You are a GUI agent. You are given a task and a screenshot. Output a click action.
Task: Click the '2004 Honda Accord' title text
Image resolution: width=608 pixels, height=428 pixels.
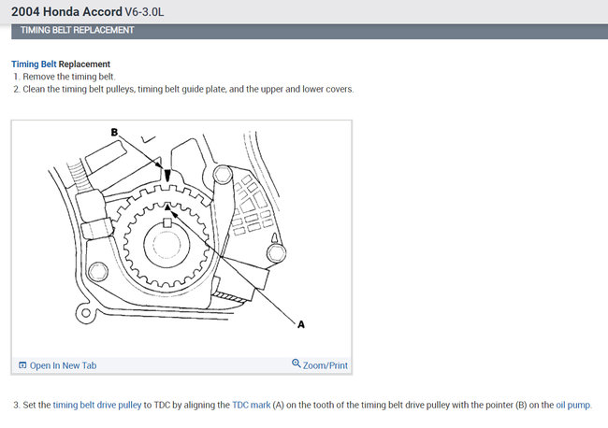pyautogui.click(x=66, y=11)
